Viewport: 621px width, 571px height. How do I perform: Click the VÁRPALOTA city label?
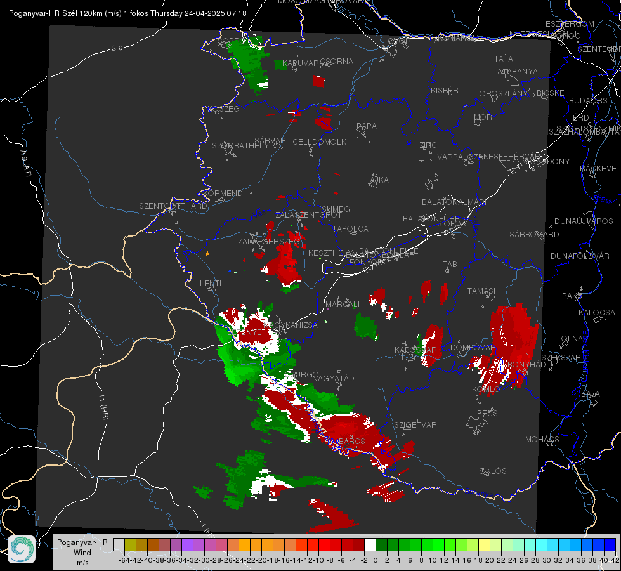click(459, 157)
